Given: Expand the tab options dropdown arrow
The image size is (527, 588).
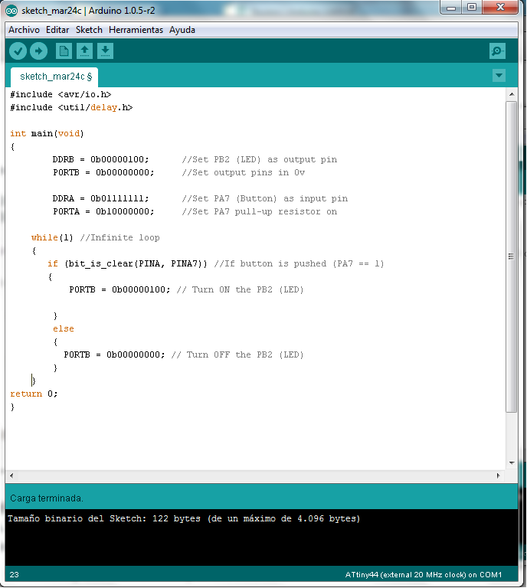Looking at the screenshot, I should pyautogui.click(x=499, y=75).
